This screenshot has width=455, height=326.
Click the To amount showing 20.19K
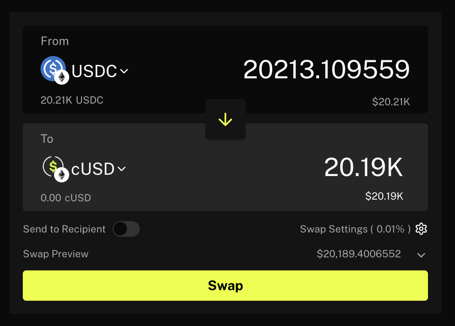pos(363,167)
